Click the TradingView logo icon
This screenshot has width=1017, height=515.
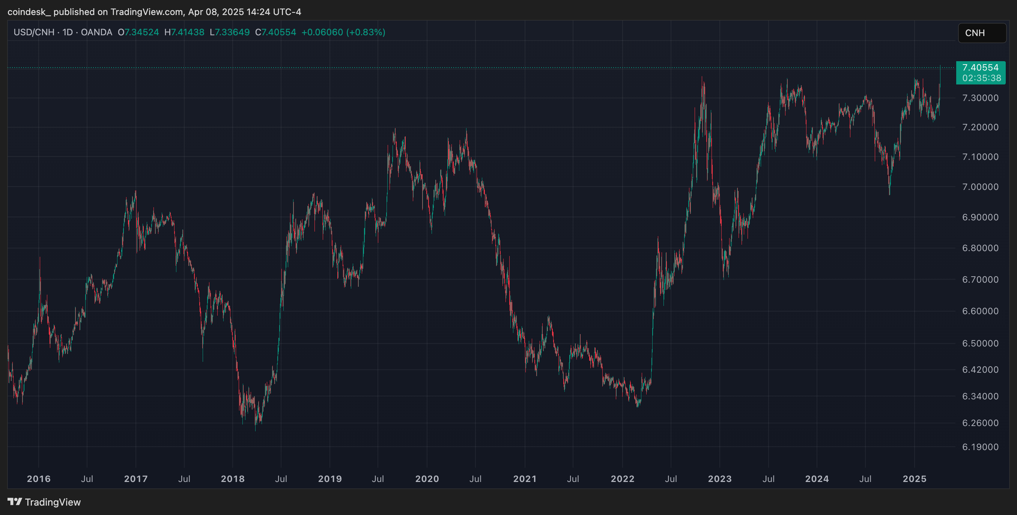[15, 501]
